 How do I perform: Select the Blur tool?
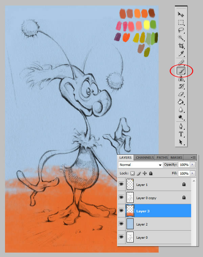point(181,110)
